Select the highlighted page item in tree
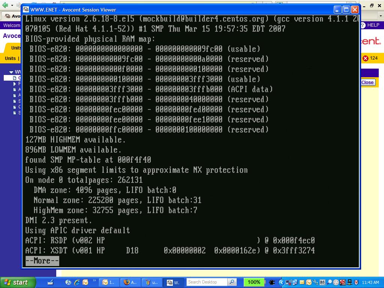The image size is (384, 288). (x=15, y=78)
